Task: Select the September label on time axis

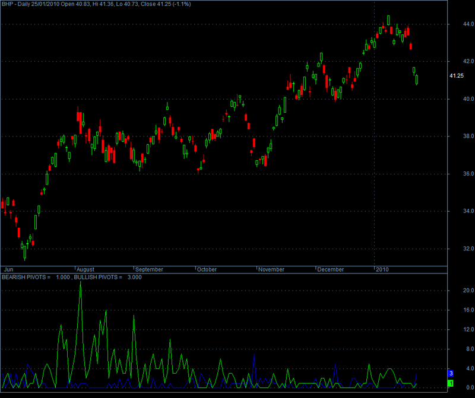Action: (149, 269)
